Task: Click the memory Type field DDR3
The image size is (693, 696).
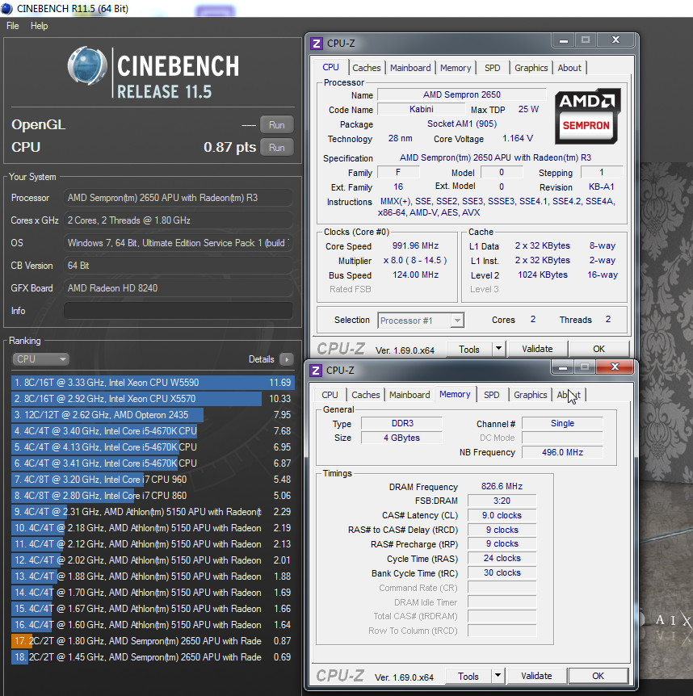Action: pos(401,423)
